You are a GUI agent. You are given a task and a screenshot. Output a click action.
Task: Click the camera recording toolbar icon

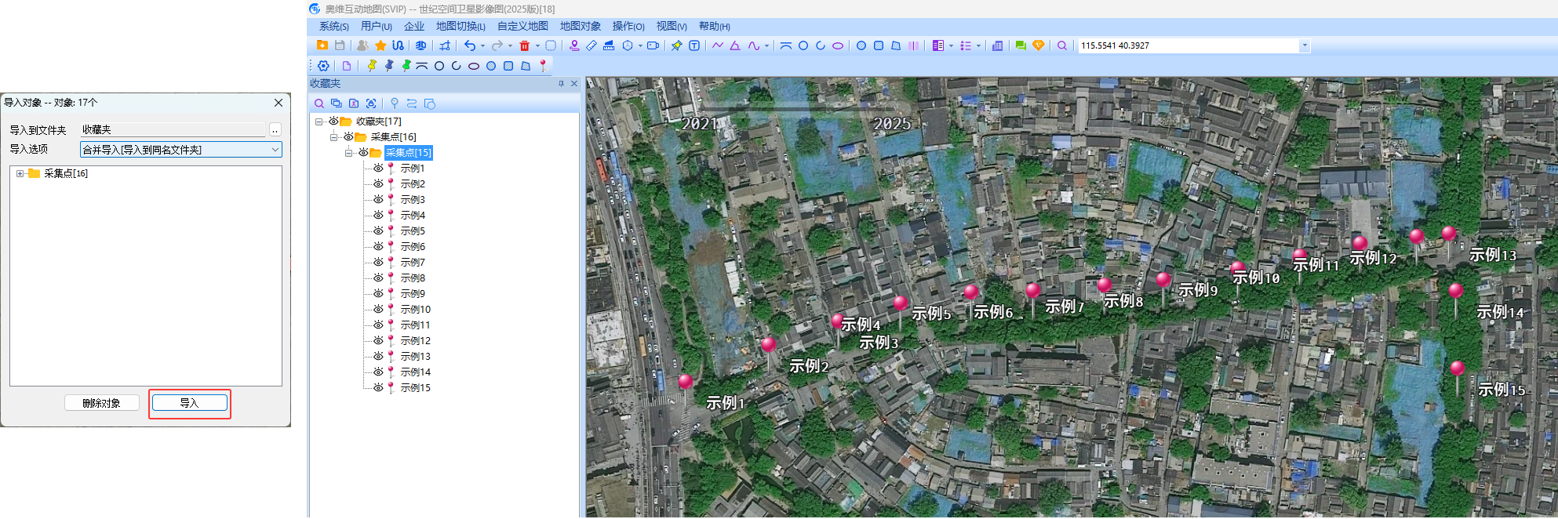[x=653, y=45]
